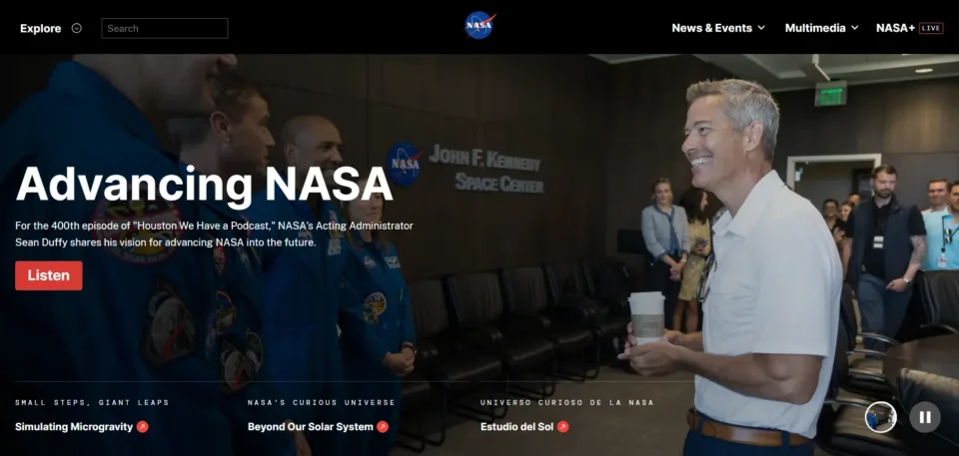Select the circular slide thumbnail
959x456 pixels.
click(x=881, y=417)
